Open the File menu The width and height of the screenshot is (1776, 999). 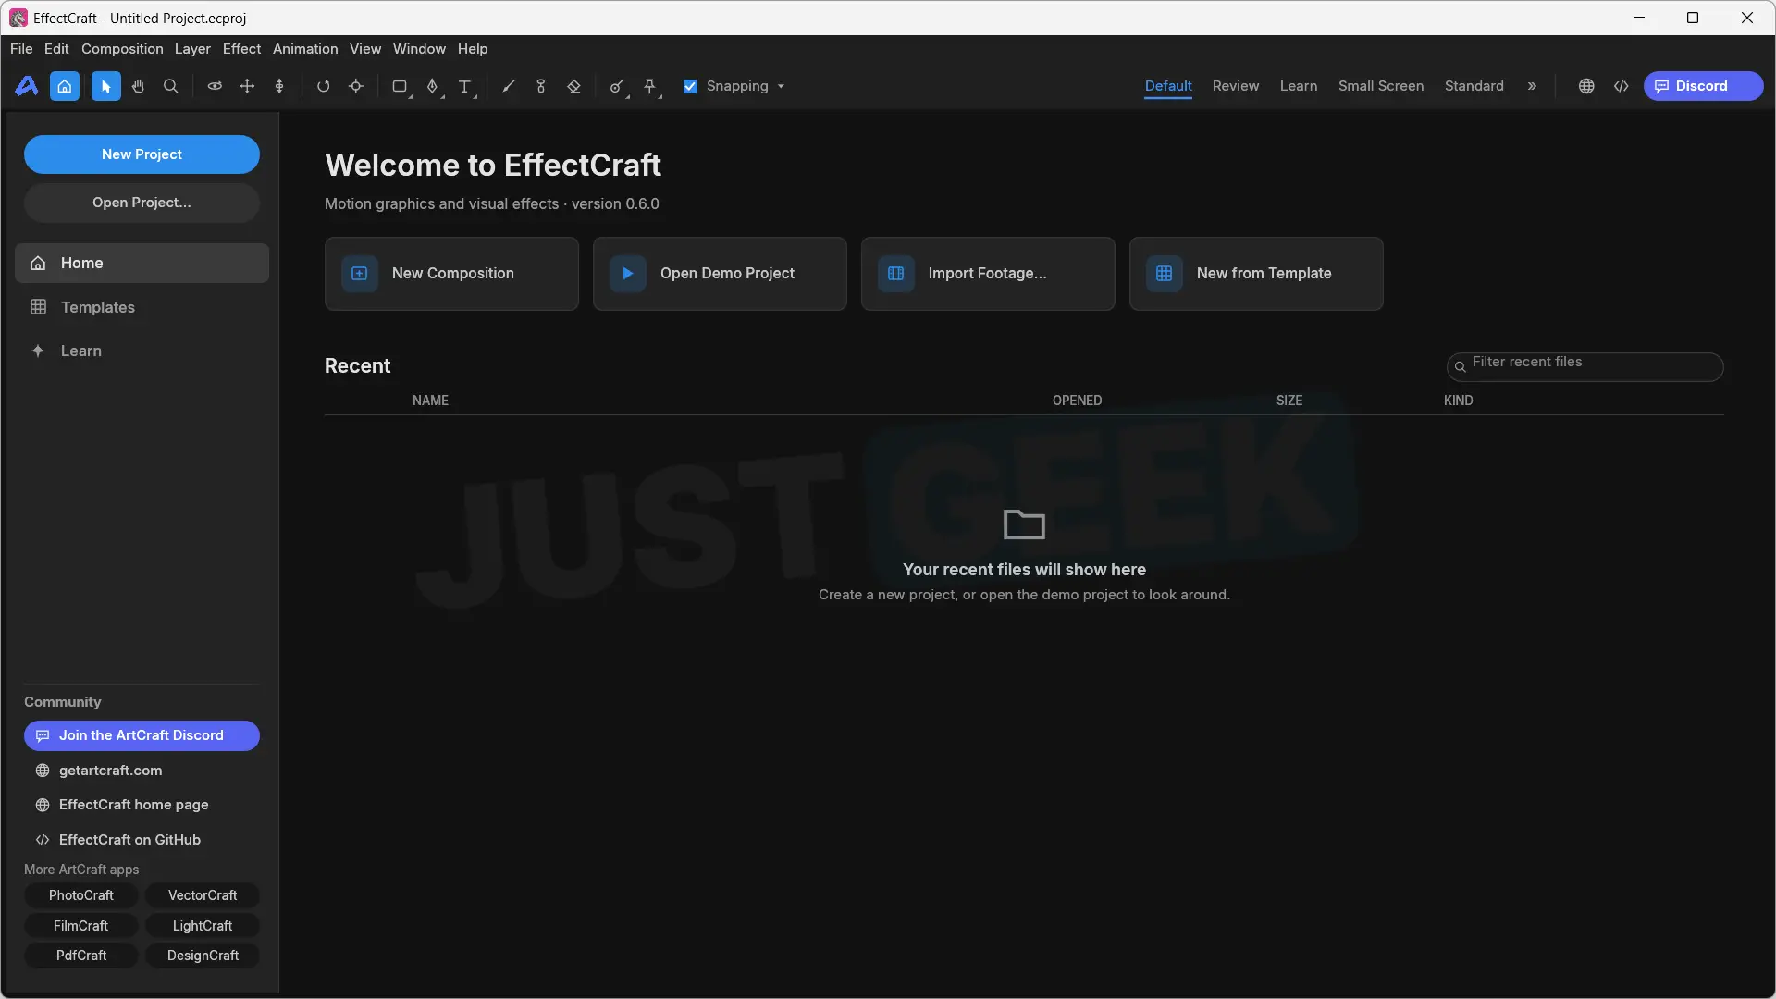tap(21, 49)
